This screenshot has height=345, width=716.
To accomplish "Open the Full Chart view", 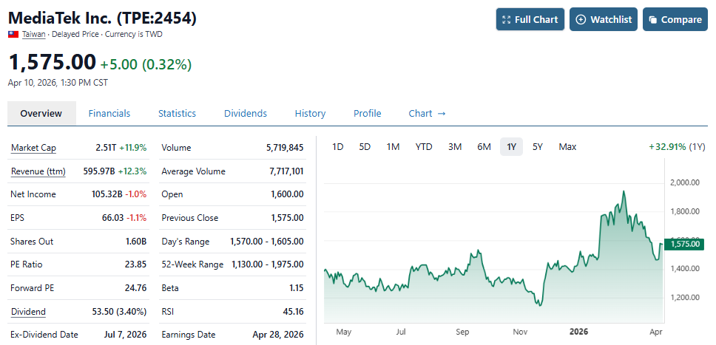I will tap(530, 19).
